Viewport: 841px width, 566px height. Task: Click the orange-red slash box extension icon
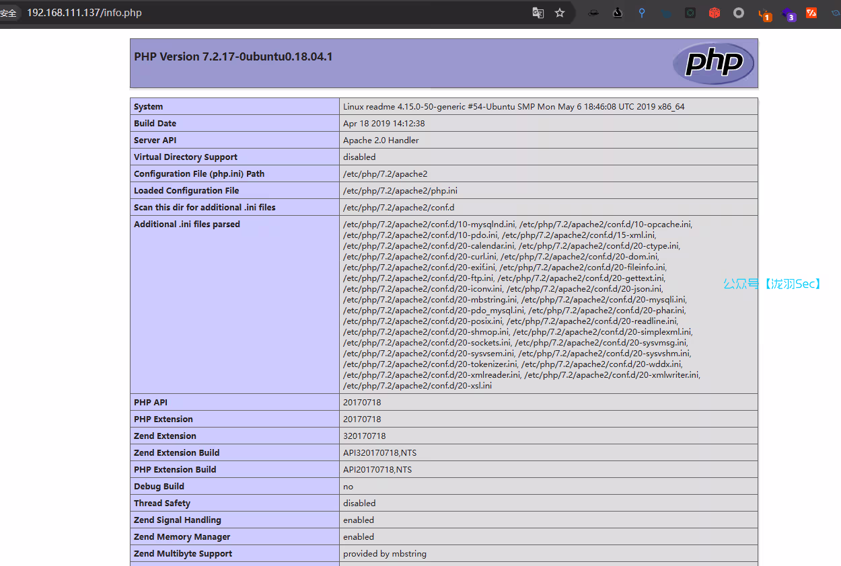pos(811,13)
